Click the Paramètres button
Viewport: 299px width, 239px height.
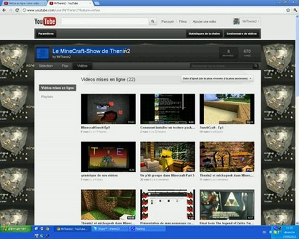(46, 34)
